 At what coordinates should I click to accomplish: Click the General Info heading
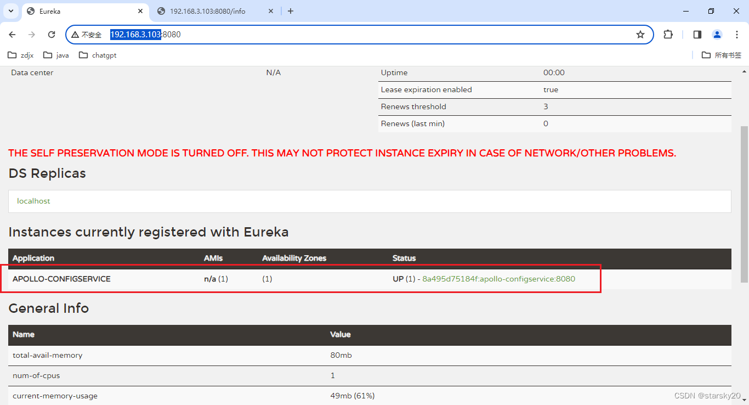click(x=49, y=308)
